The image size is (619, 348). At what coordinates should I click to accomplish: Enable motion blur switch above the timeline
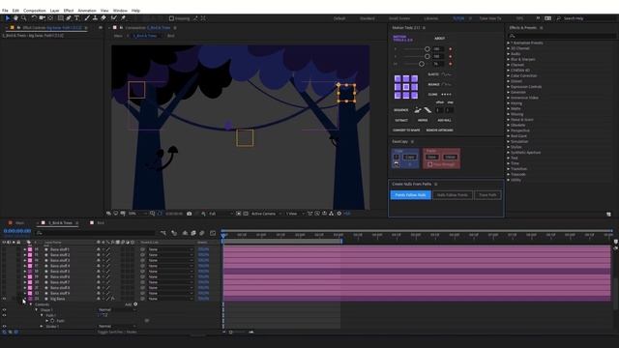[x=202, y=233]
